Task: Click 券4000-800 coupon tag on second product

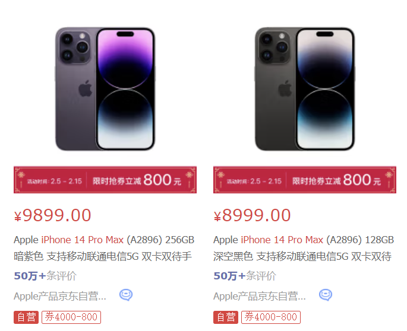Action: pos(271,317)
